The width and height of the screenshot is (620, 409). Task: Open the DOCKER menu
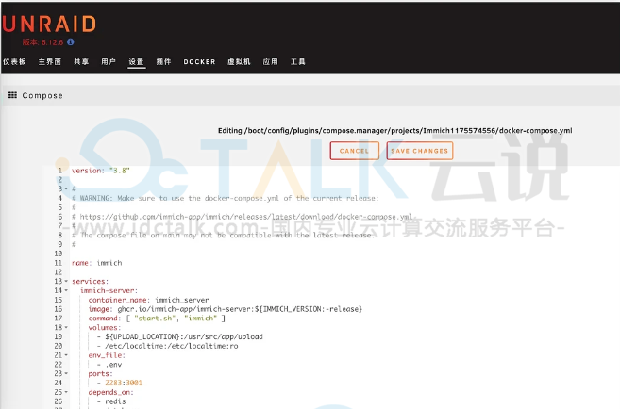coord(200,62)
